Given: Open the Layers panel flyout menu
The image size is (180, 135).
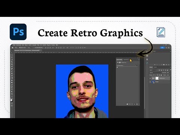Looking at the screenshot, I should click(170, 67).
